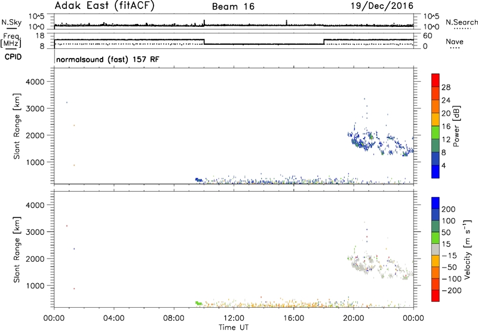Click 'Slant Range [km]' label of power panel
This screenshot has width=478, height=331.
[17, 126]
